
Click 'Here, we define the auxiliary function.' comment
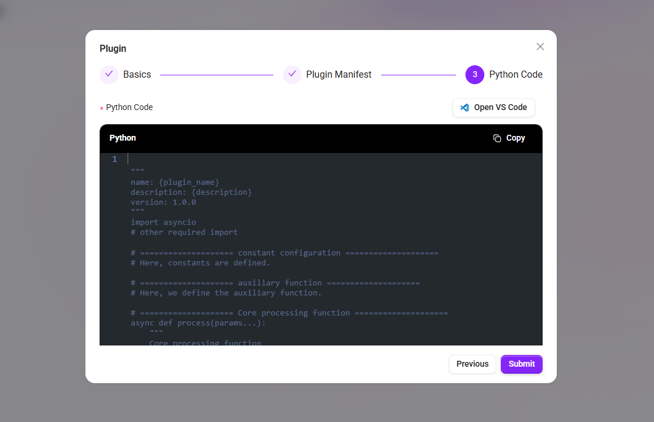pyautogui.click(x=226, y=293)
